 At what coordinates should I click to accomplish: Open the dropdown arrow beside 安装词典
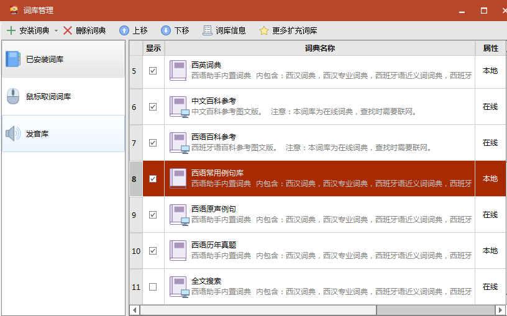56,30
